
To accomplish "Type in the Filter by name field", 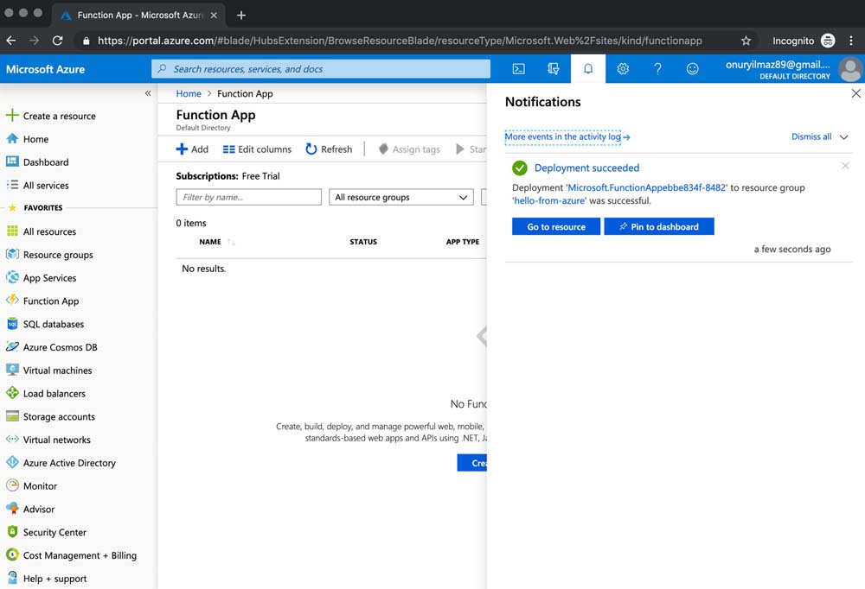I will (x=248, y=197).
